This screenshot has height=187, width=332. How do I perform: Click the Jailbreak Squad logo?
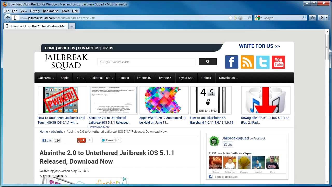(x=66, y=62)
